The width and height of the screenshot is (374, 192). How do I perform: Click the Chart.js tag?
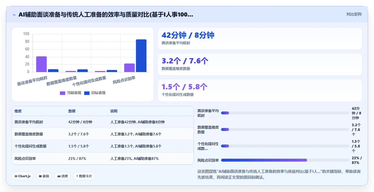click(x=22, y=176)
